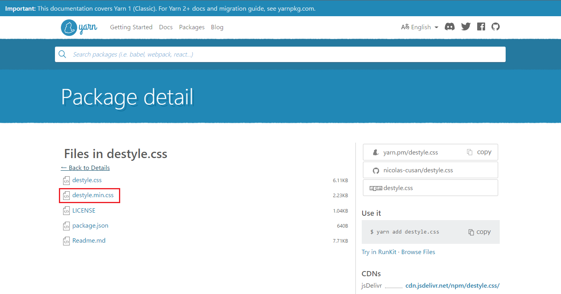Click the file icon beside package.json
The width and height of the screenshot is (561, 294).
tap(66, 226)
